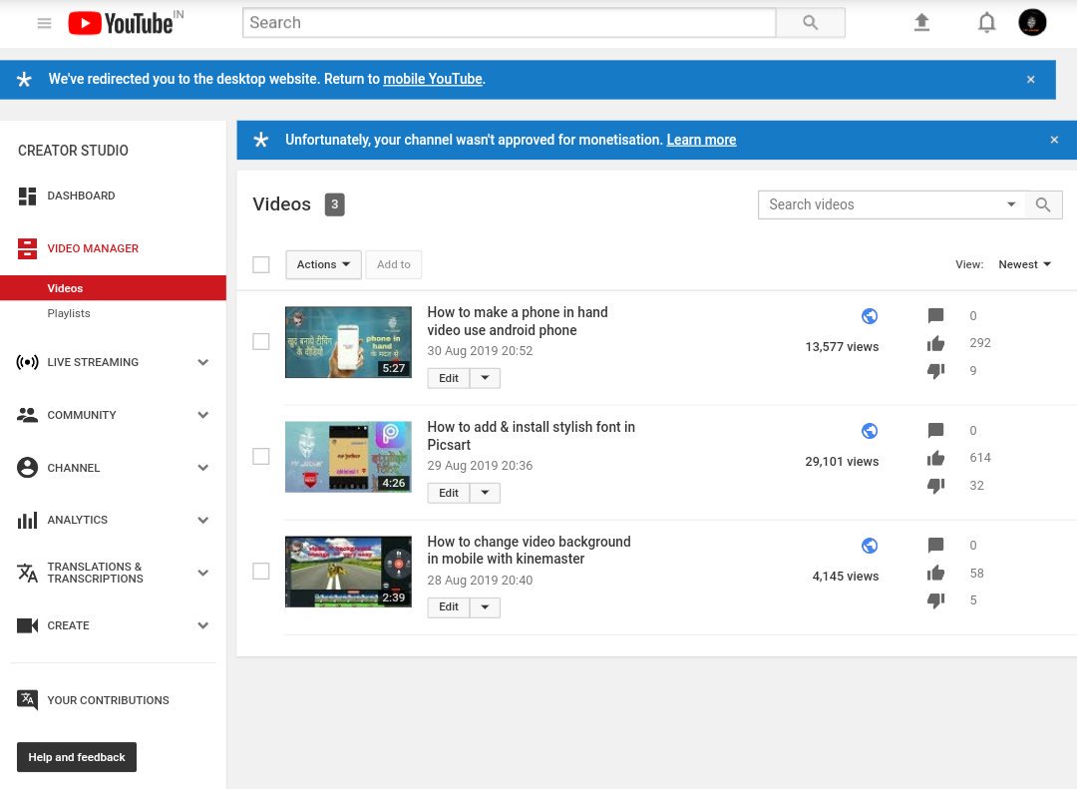Open the Actions dropdown
The image size is (1077, 789).
pos(323,264)
